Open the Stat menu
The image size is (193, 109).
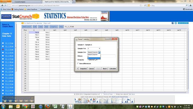click(46, 27)
